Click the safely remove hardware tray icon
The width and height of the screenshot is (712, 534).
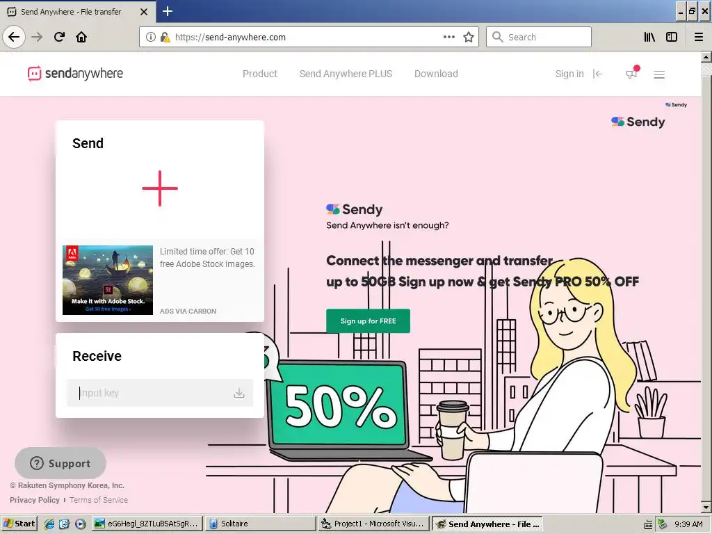coord(663,524)
